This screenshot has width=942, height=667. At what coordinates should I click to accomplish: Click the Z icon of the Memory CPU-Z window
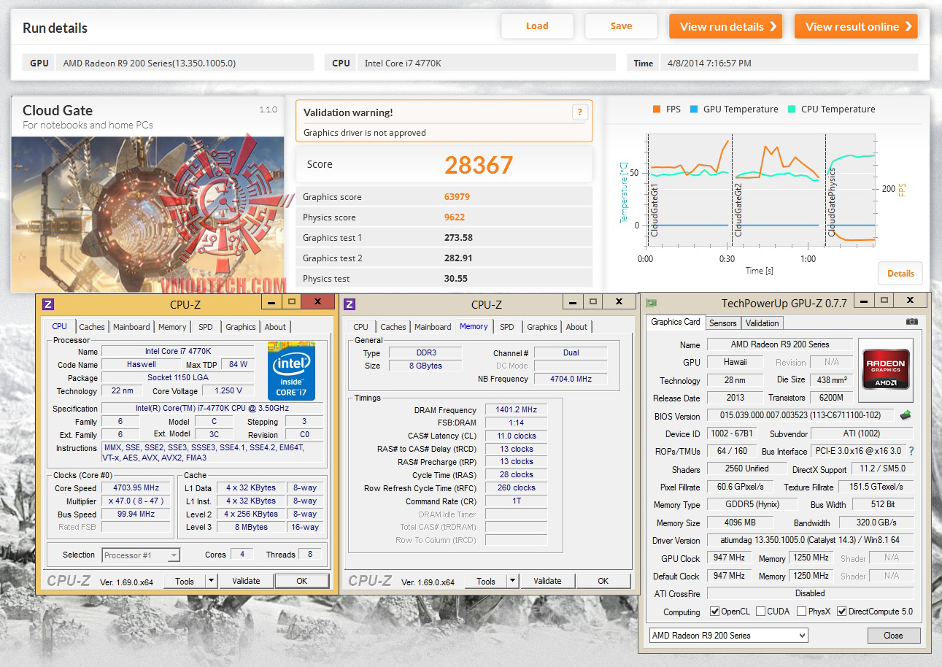click(350, 304)
